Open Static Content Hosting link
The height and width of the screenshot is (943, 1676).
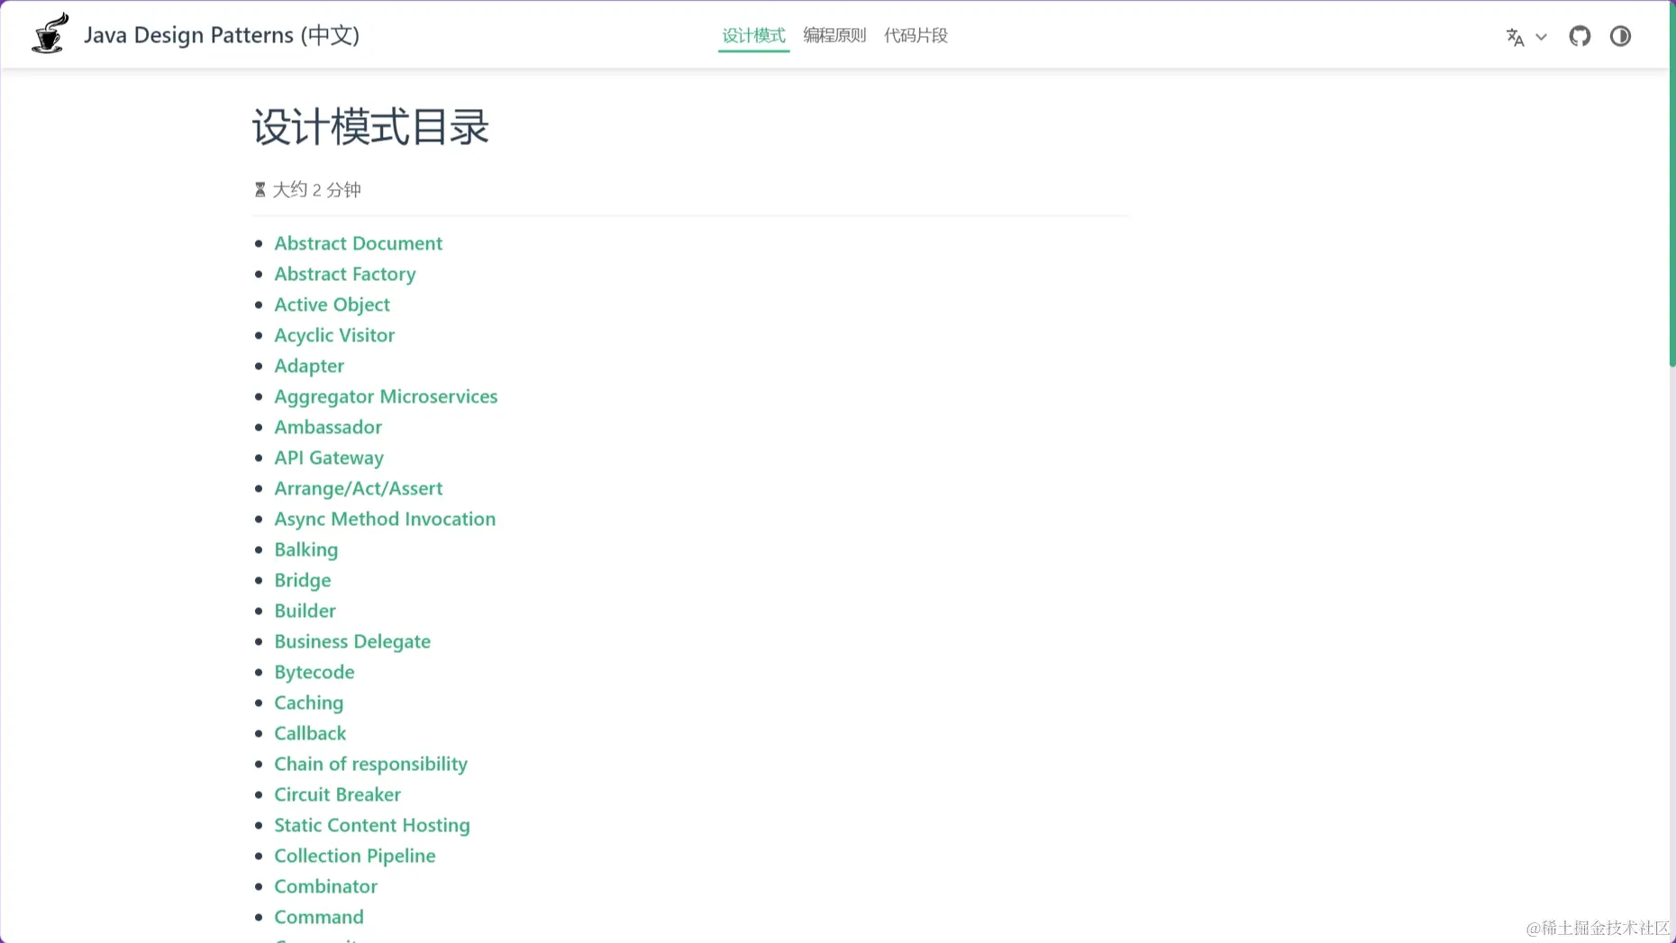[372, 825]
